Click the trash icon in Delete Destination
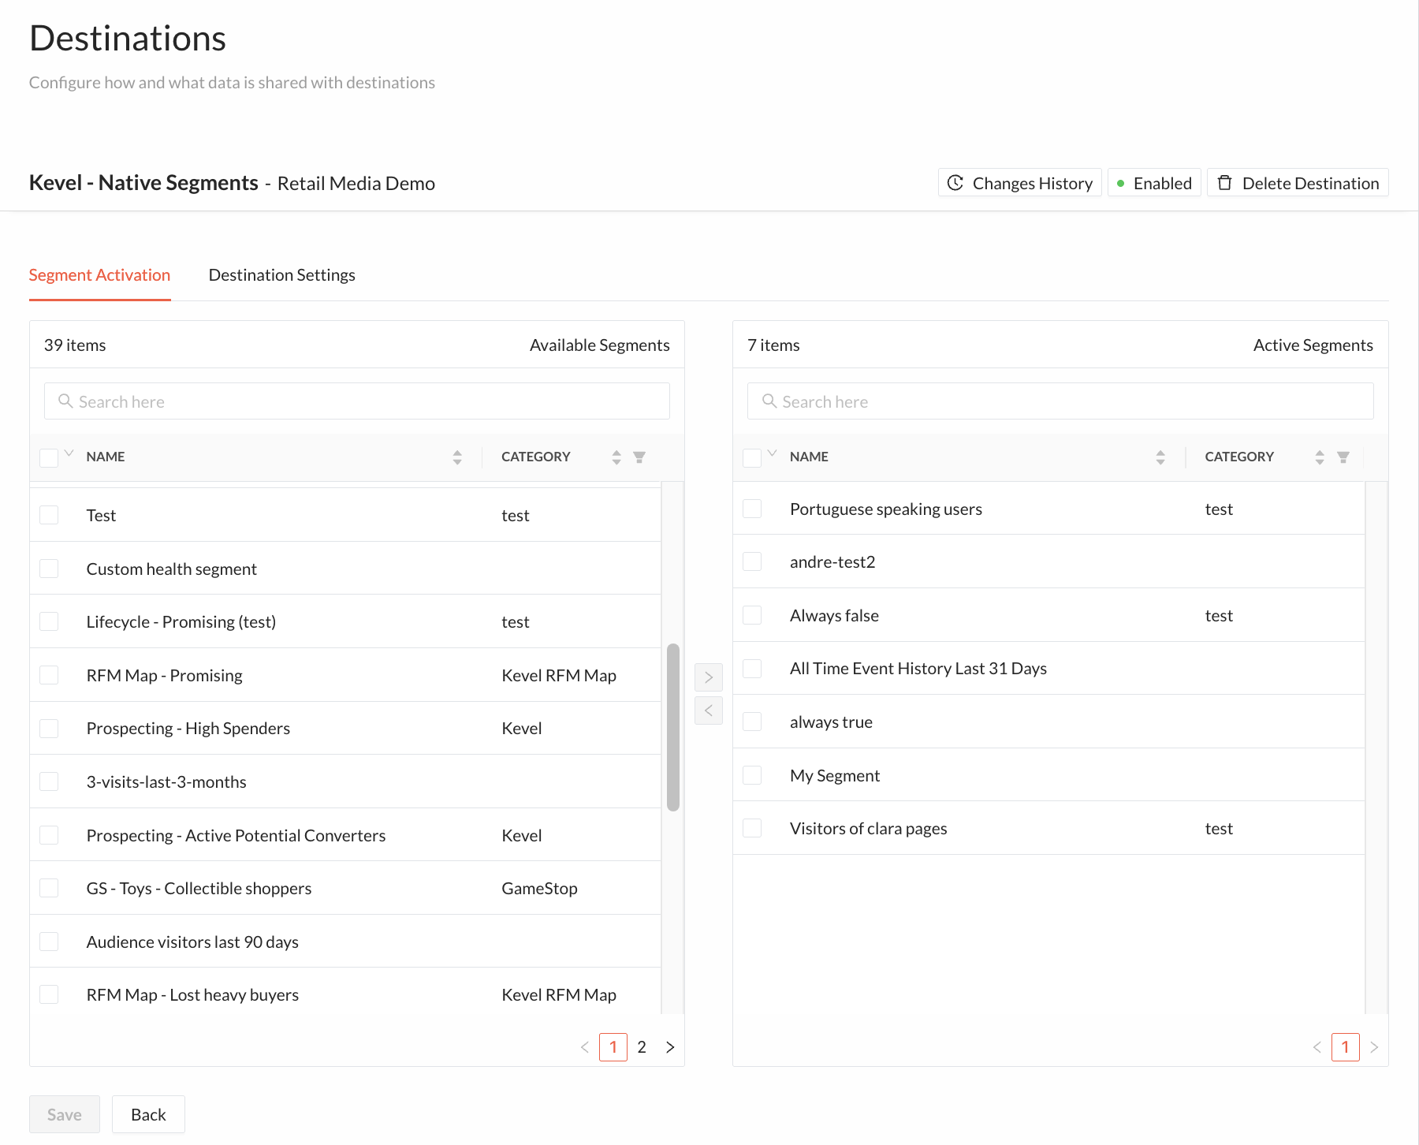 pos(1224,183)
